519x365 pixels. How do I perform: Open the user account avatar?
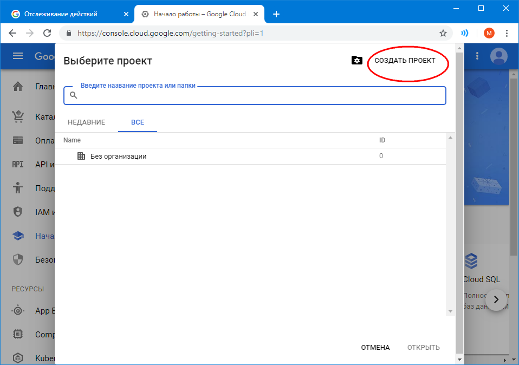(x=498, y=56)
